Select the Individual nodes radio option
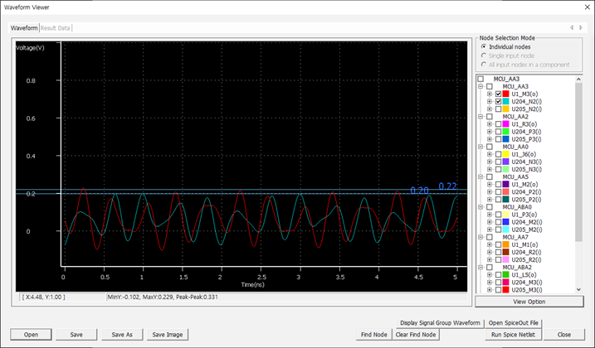This screenshot has height=348, width=595. coord(483,46)
